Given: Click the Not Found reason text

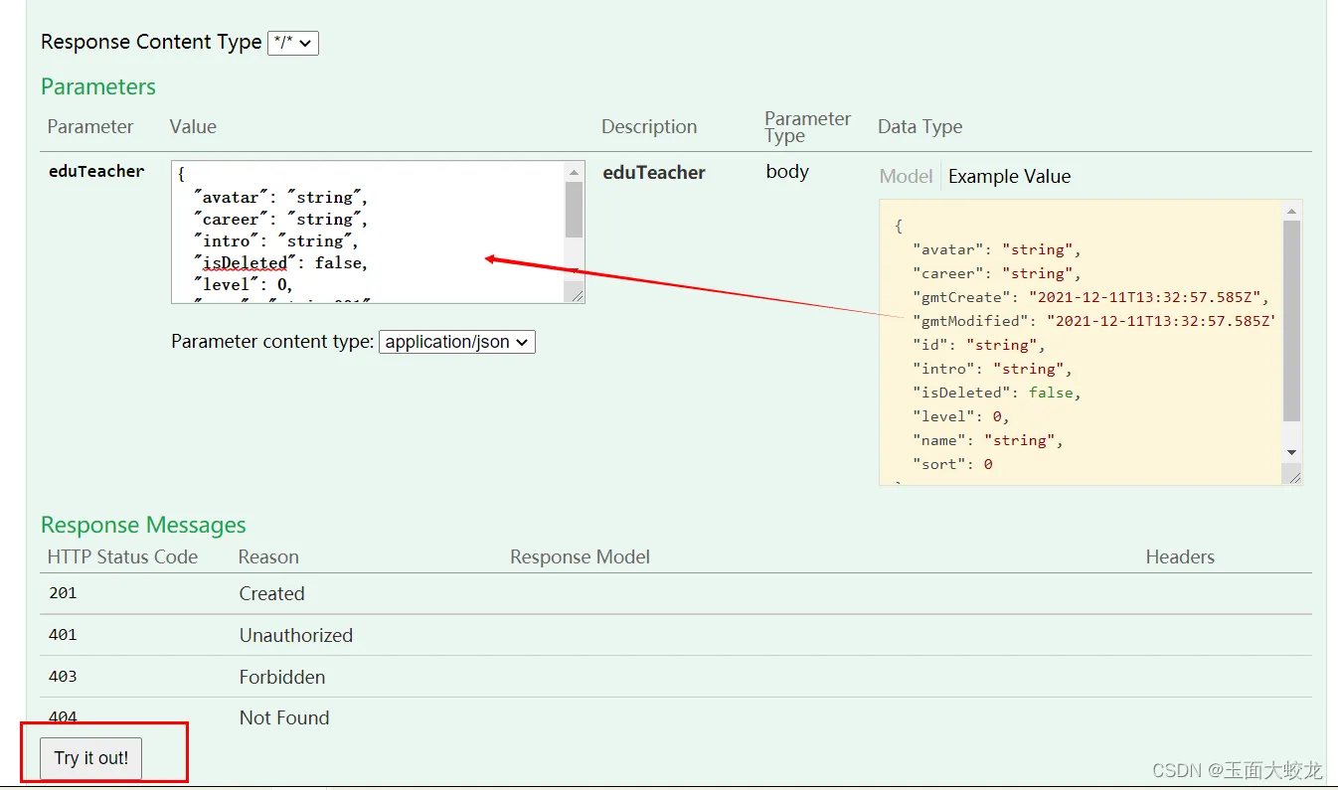Looking at the screenshot, I should (x=284, y=717).
